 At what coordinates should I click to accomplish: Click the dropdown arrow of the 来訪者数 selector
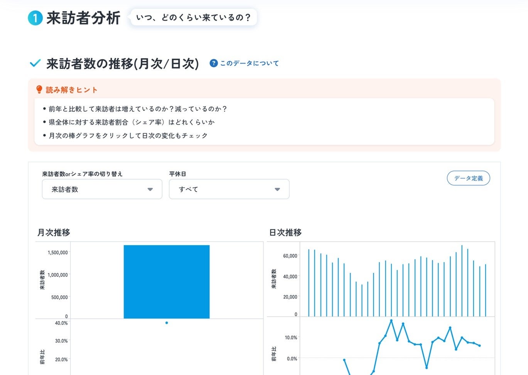150,189
